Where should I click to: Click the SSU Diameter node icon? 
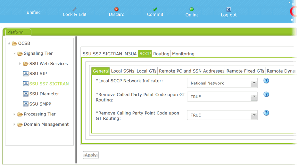[26, 94]
